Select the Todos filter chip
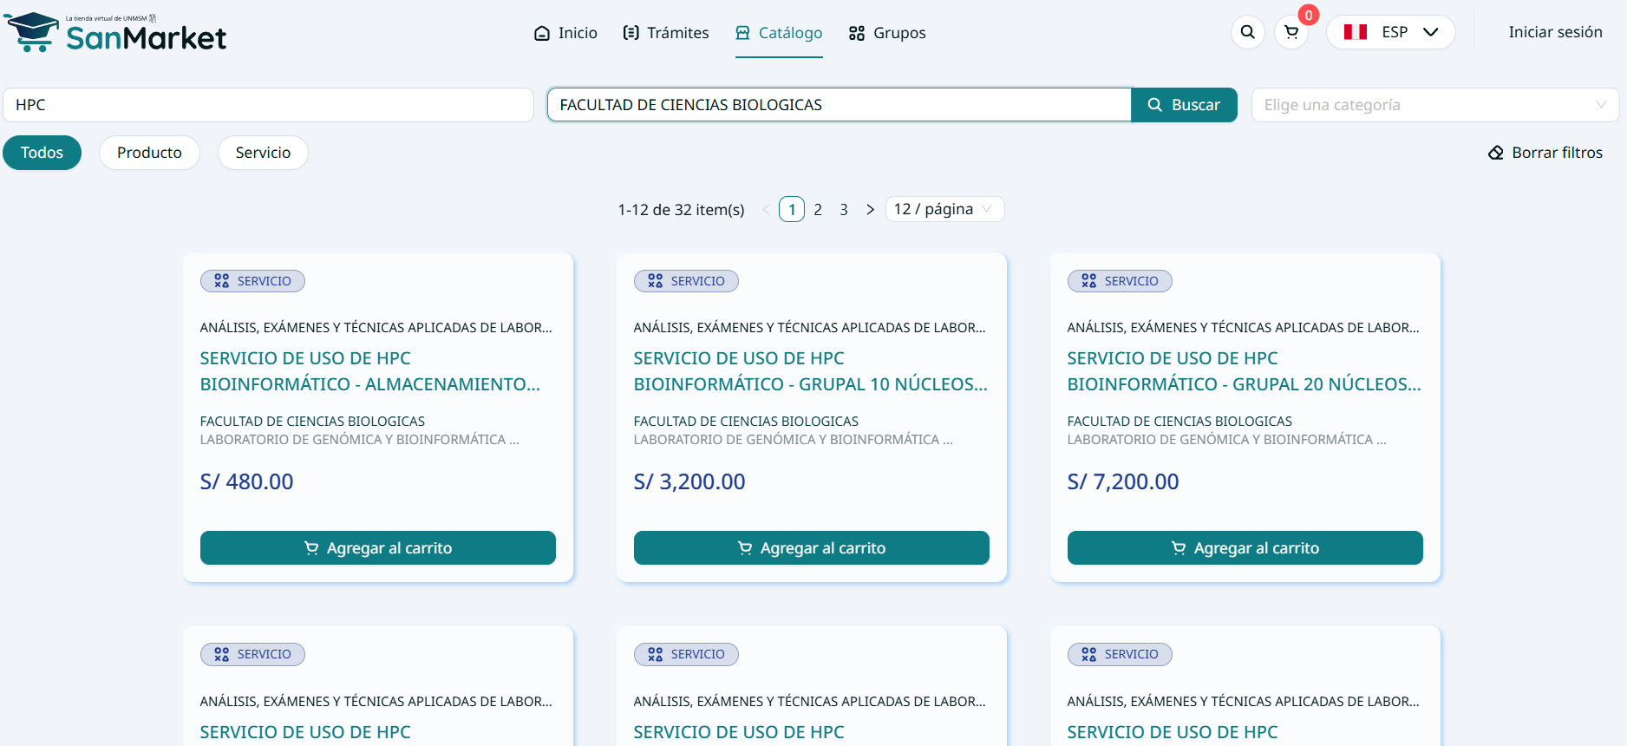Viewport: 1627px width, 746px height. (x=42, y=153)
